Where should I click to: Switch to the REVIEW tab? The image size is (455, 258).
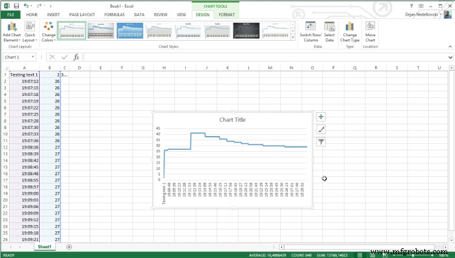[161, 14]
